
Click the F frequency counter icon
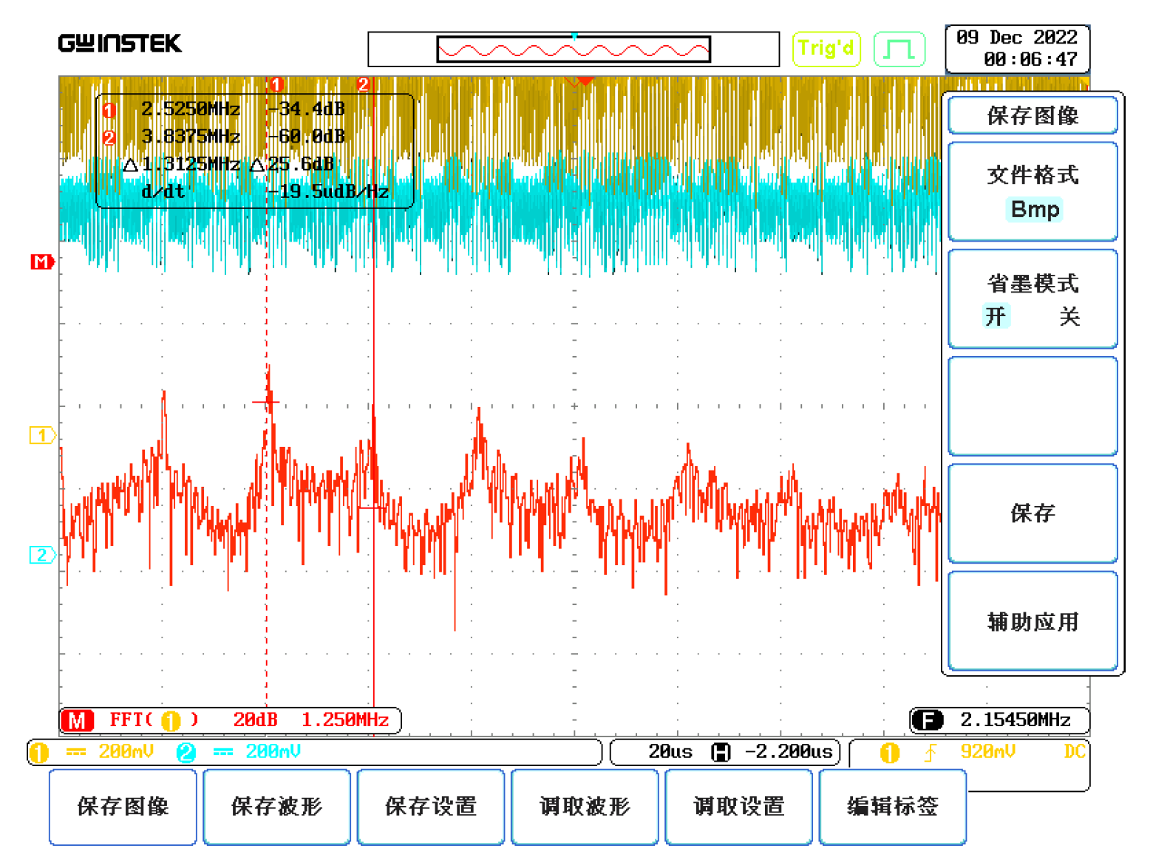[927, 720]
